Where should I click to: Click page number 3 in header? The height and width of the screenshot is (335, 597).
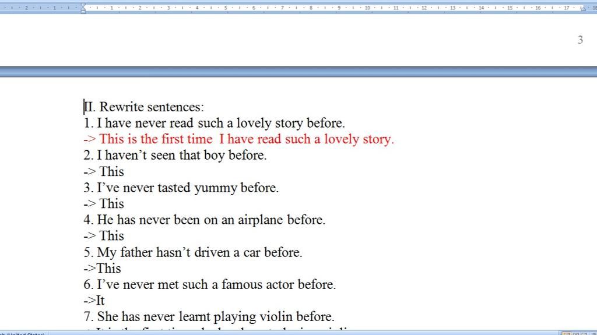click(x=580, y=40)
